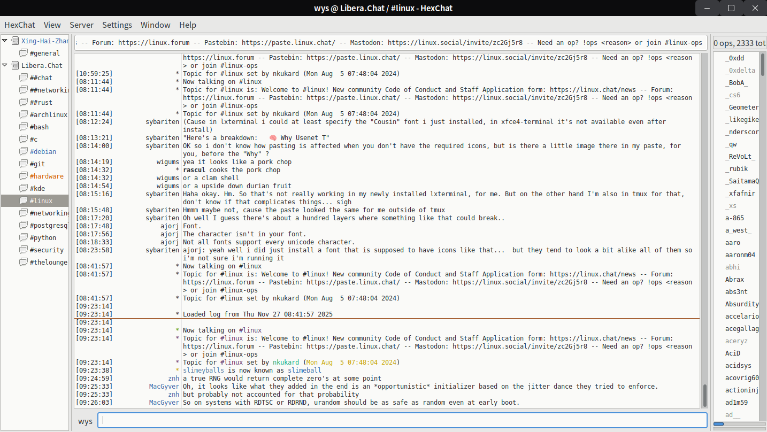Click the chat message input field
This screenshot has height=432, width=767.
click(x=401, y=420)
